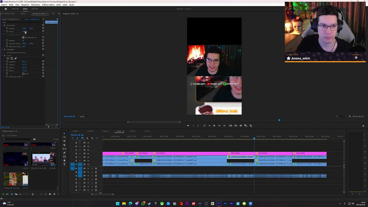The image size is (368, 207).
Task: Reset the Rotação parameter
Action: point(43,40)
